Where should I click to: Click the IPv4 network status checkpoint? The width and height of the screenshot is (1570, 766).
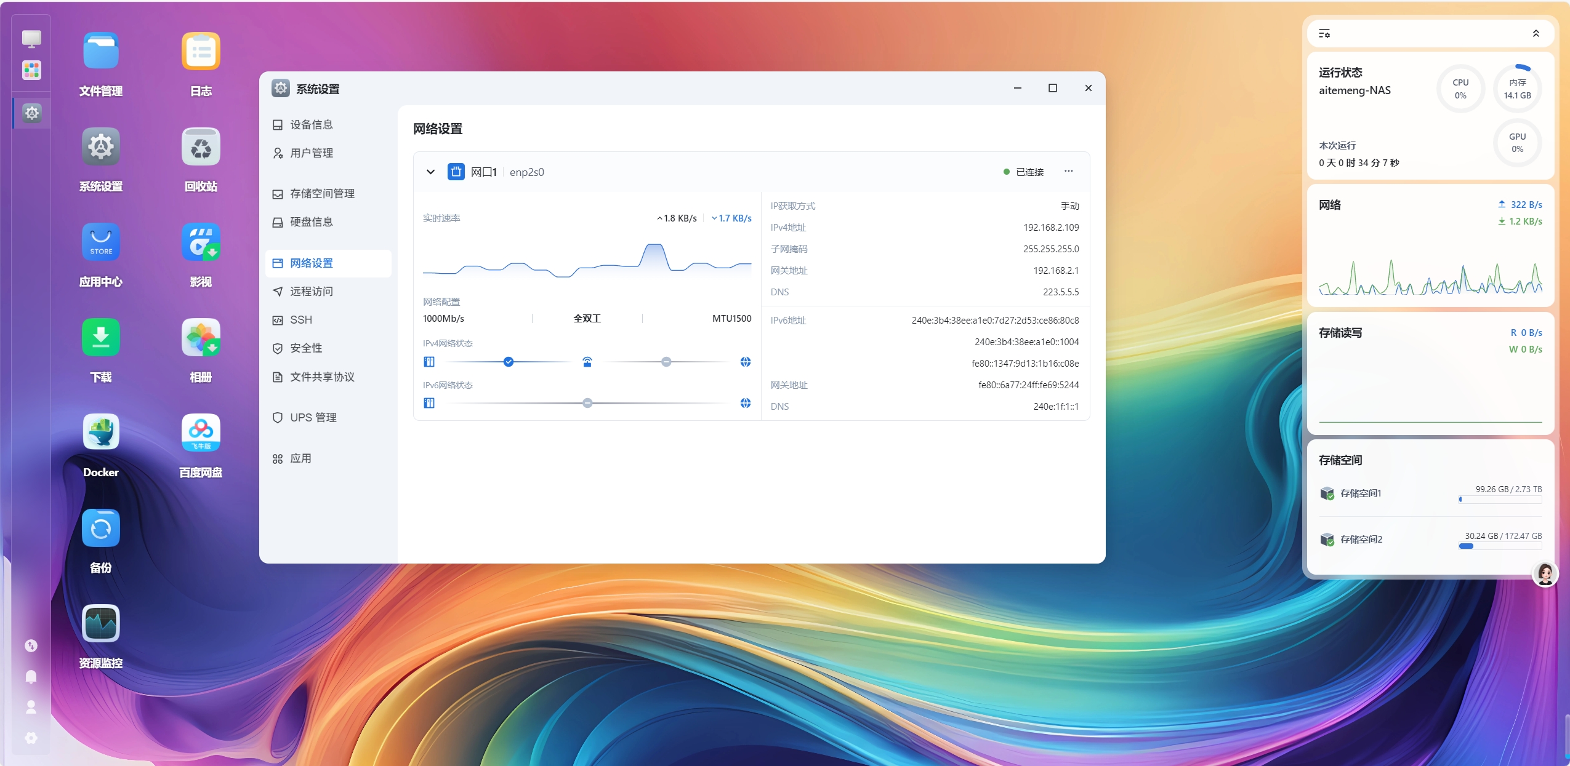tap(509, 362)
